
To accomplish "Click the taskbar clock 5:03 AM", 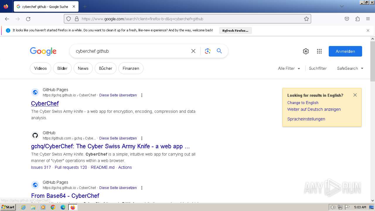I will pyautogui.click(x=360, y=207).
